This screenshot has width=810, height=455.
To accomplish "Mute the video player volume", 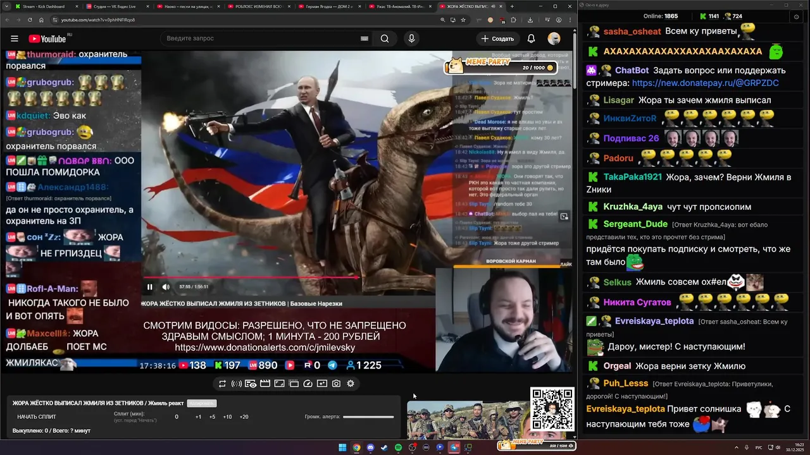I will 166,287.
